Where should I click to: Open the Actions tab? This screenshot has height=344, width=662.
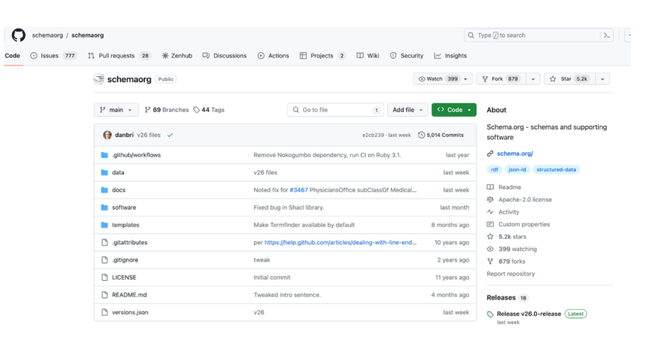(x=273, y=56)
